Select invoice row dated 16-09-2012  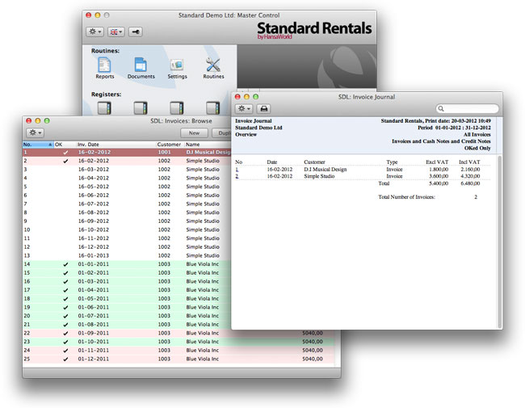[x=127, y=221]
